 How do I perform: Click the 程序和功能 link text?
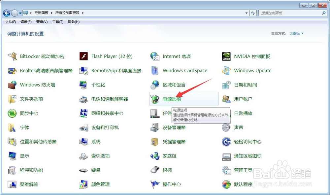pos(31,170)
